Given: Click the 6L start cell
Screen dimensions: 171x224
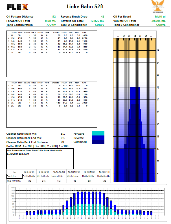Looking at the screenshot, I should click(12, 35).
